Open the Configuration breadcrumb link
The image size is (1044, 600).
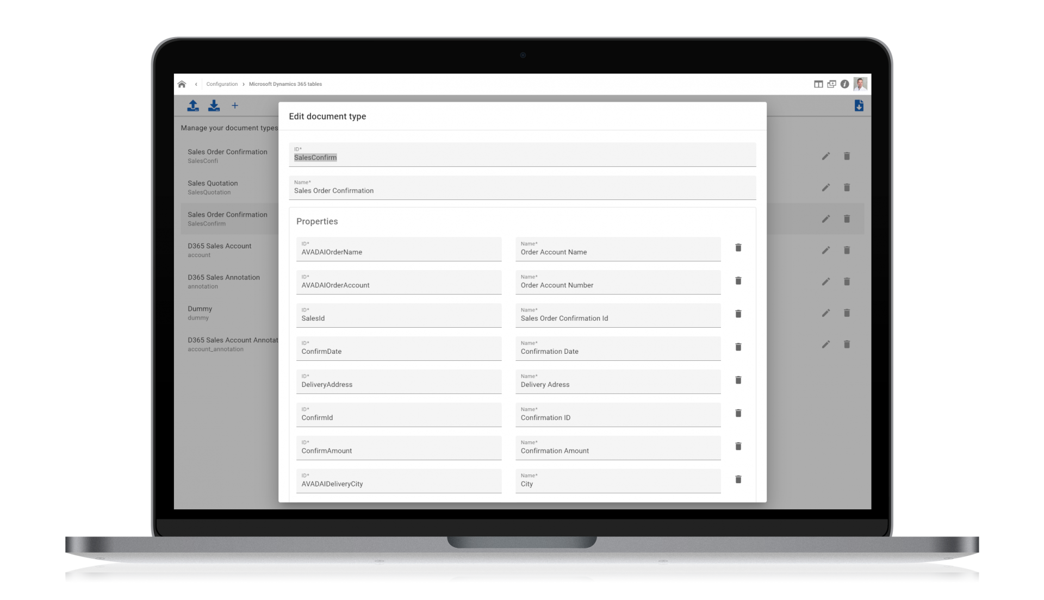pos(222,84)
